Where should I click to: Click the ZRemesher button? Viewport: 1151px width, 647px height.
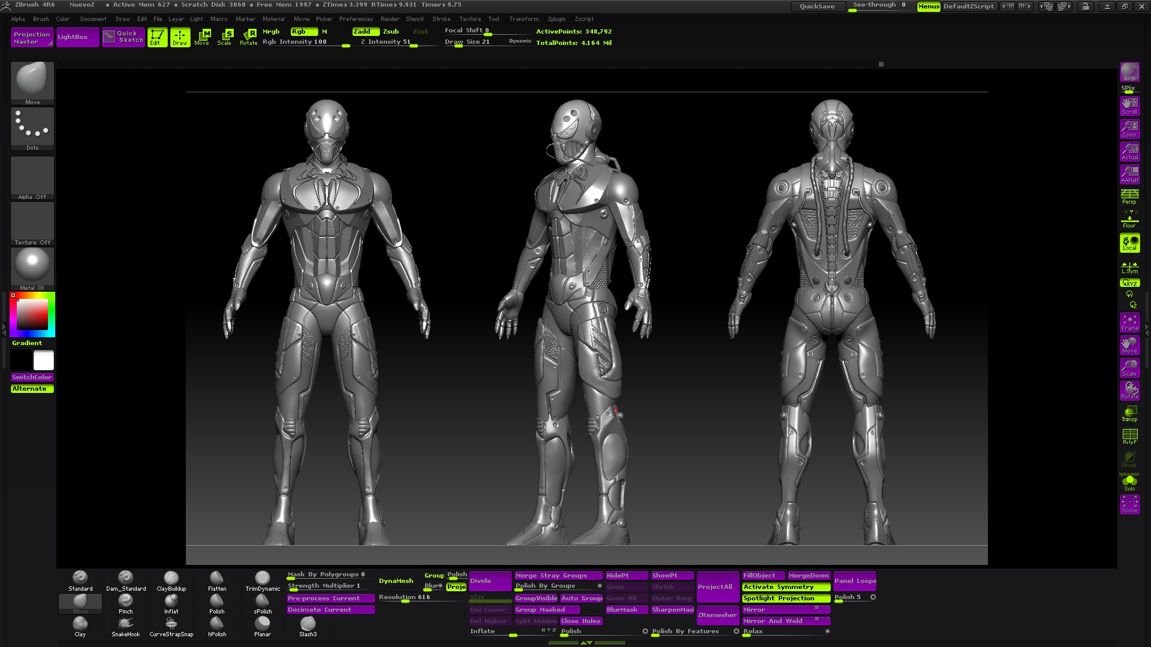(x=717, y=615)
